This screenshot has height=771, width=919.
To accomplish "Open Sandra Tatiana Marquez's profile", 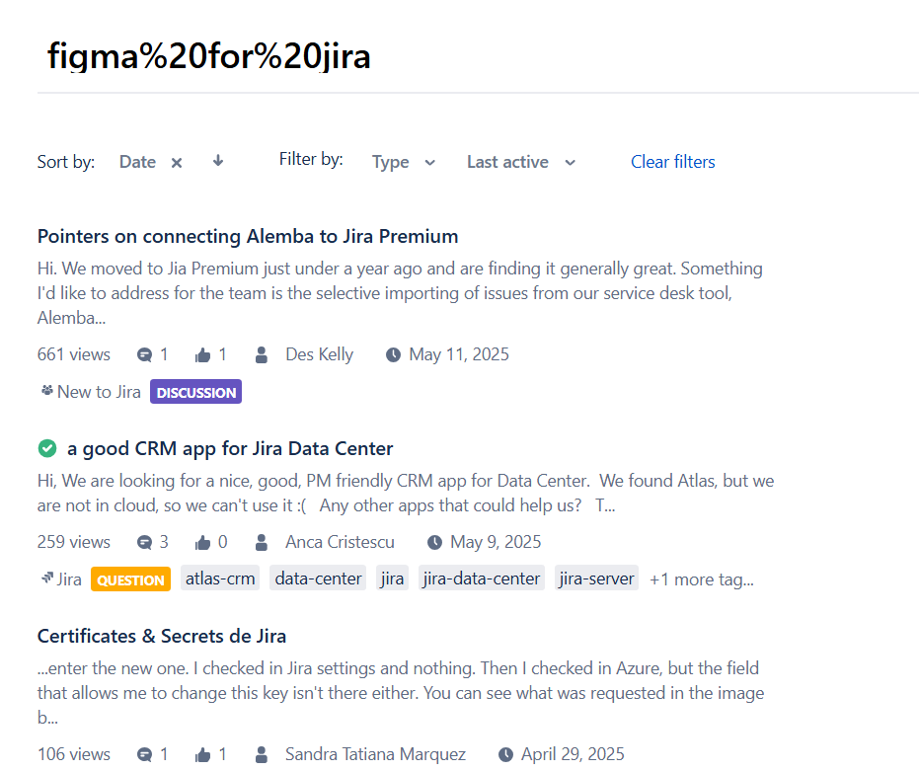I will coord(376,754).
